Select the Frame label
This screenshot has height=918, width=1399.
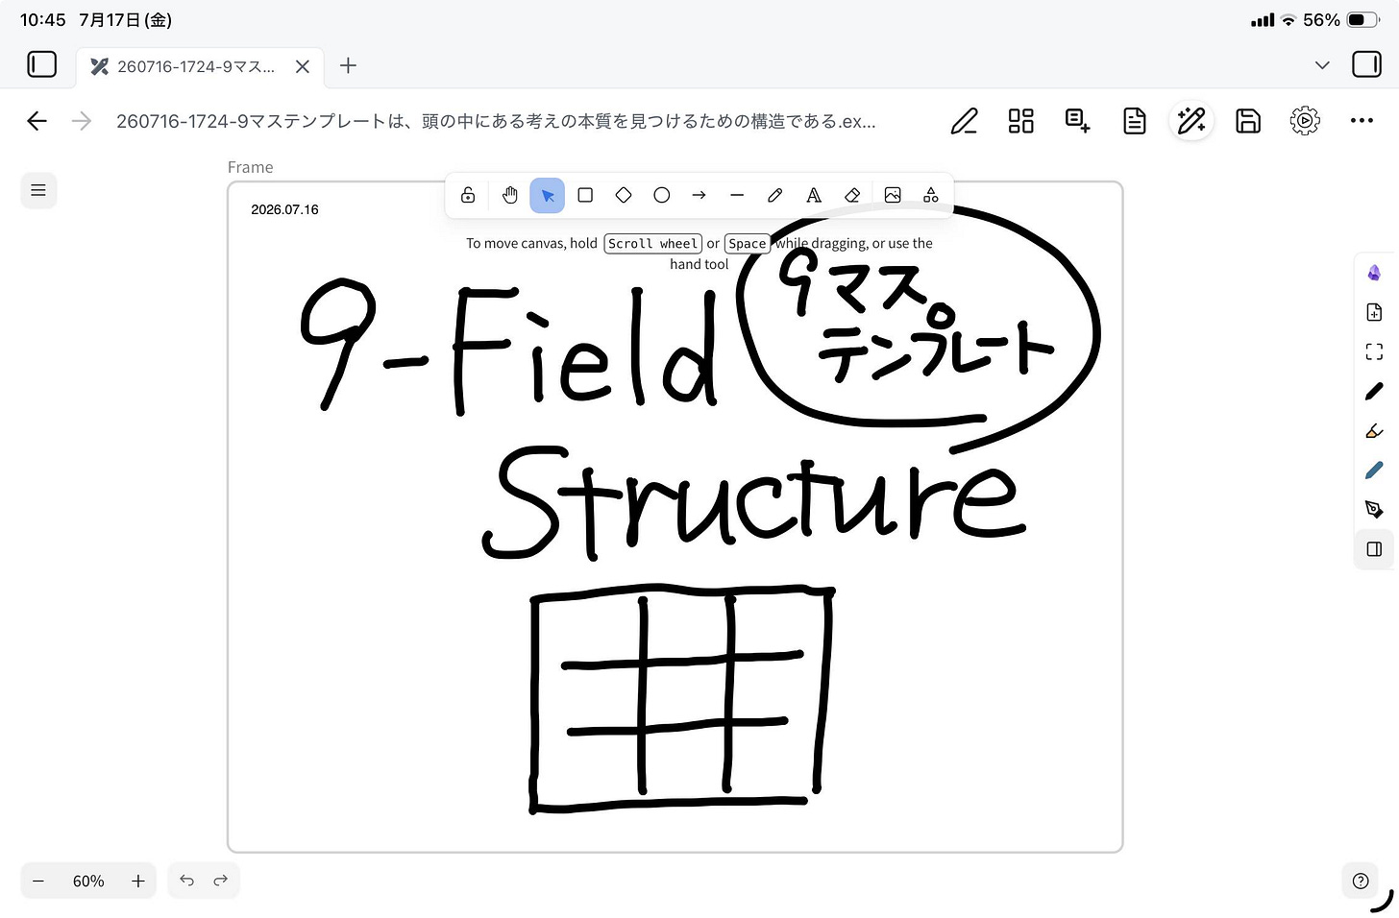coord(251,167)
